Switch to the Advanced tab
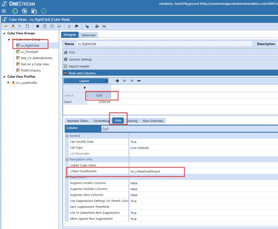 click(x=88, y=35)
